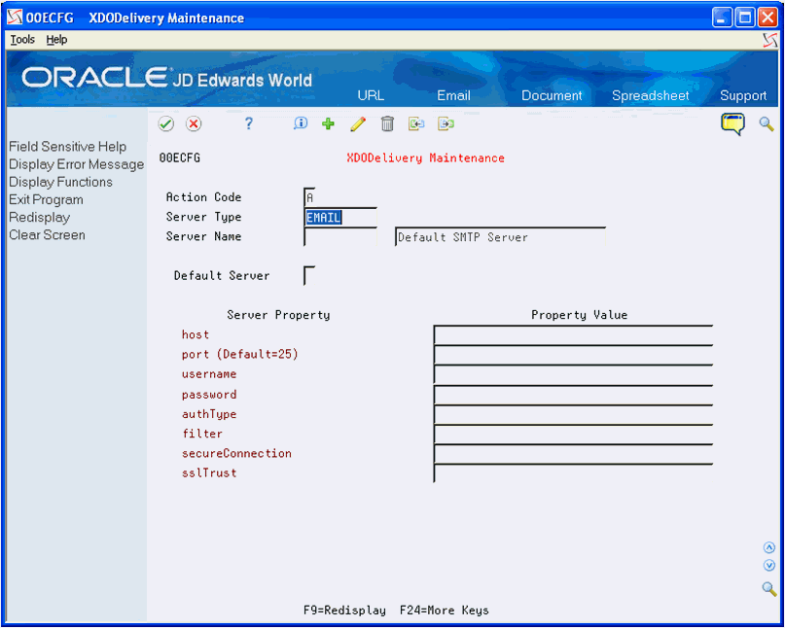Click the Server Name input field
The width and height of the screenshot is (785, 628).
pos(340,236)
